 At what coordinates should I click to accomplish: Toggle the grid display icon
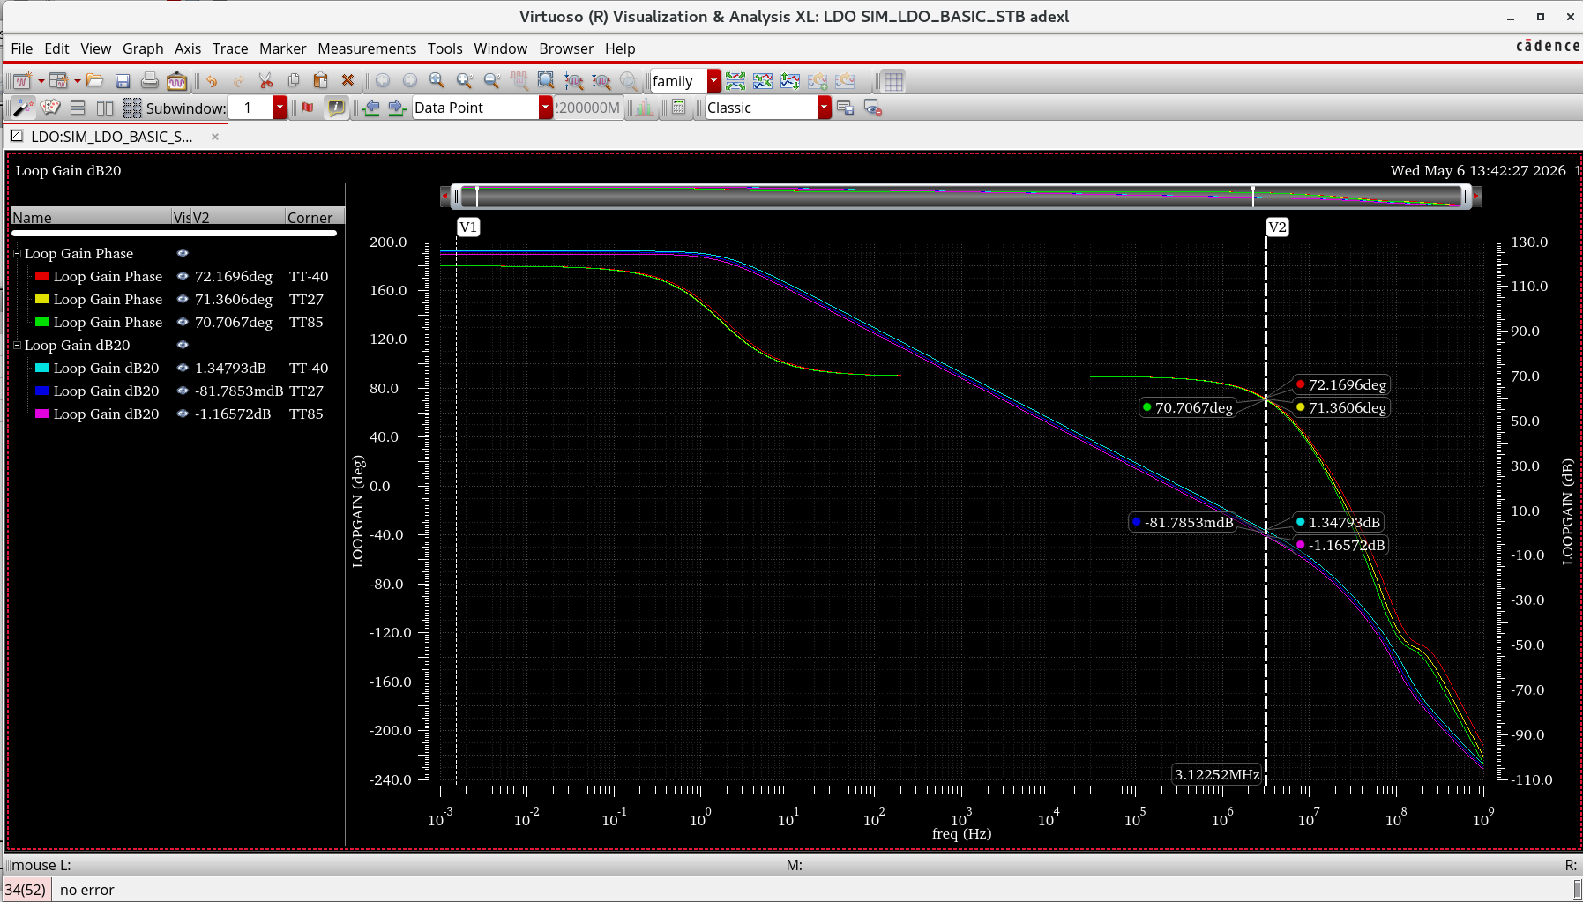(893, 81)
